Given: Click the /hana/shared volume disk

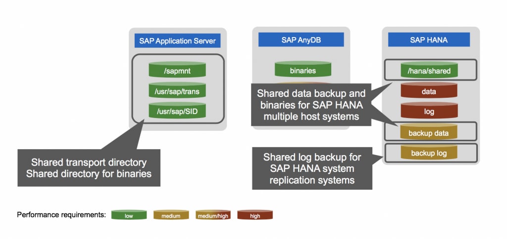Looking at the screenshot, I should click(429, 71).
